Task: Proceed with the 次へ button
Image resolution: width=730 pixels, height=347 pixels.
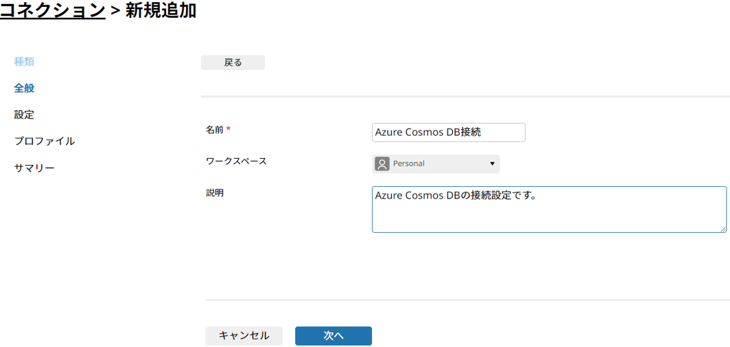Action: click(333, 336)
